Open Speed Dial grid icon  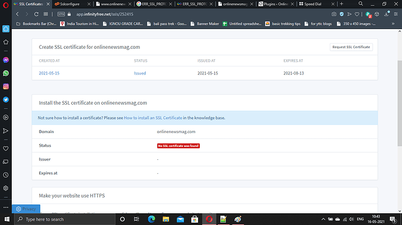pos(45,14)
